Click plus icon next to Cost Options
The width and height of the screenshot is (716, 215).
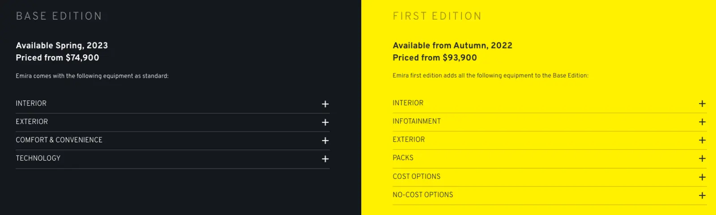(702, 177)
